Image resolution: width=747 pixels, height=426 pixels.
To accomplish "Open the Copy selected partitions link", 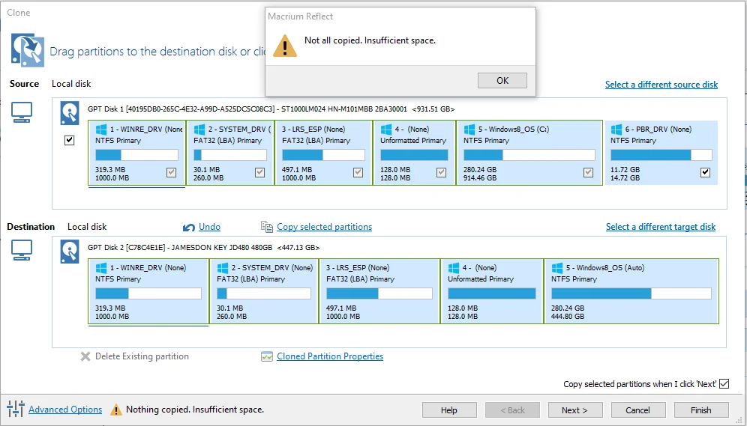I will (x=325, y=227).
